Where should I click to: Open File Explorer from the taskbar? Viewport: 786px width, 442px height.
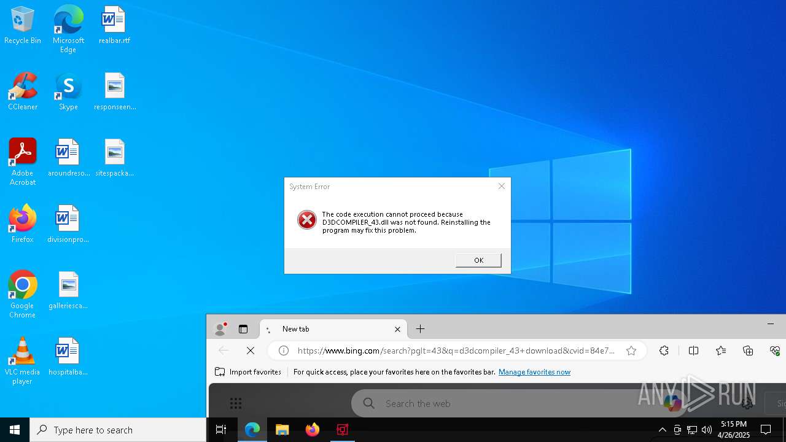(x=282, y=430)
